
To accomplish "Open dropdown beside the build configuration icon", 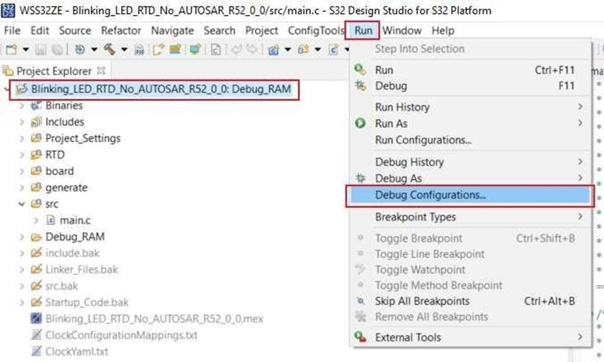I will (x=94, y=49).
